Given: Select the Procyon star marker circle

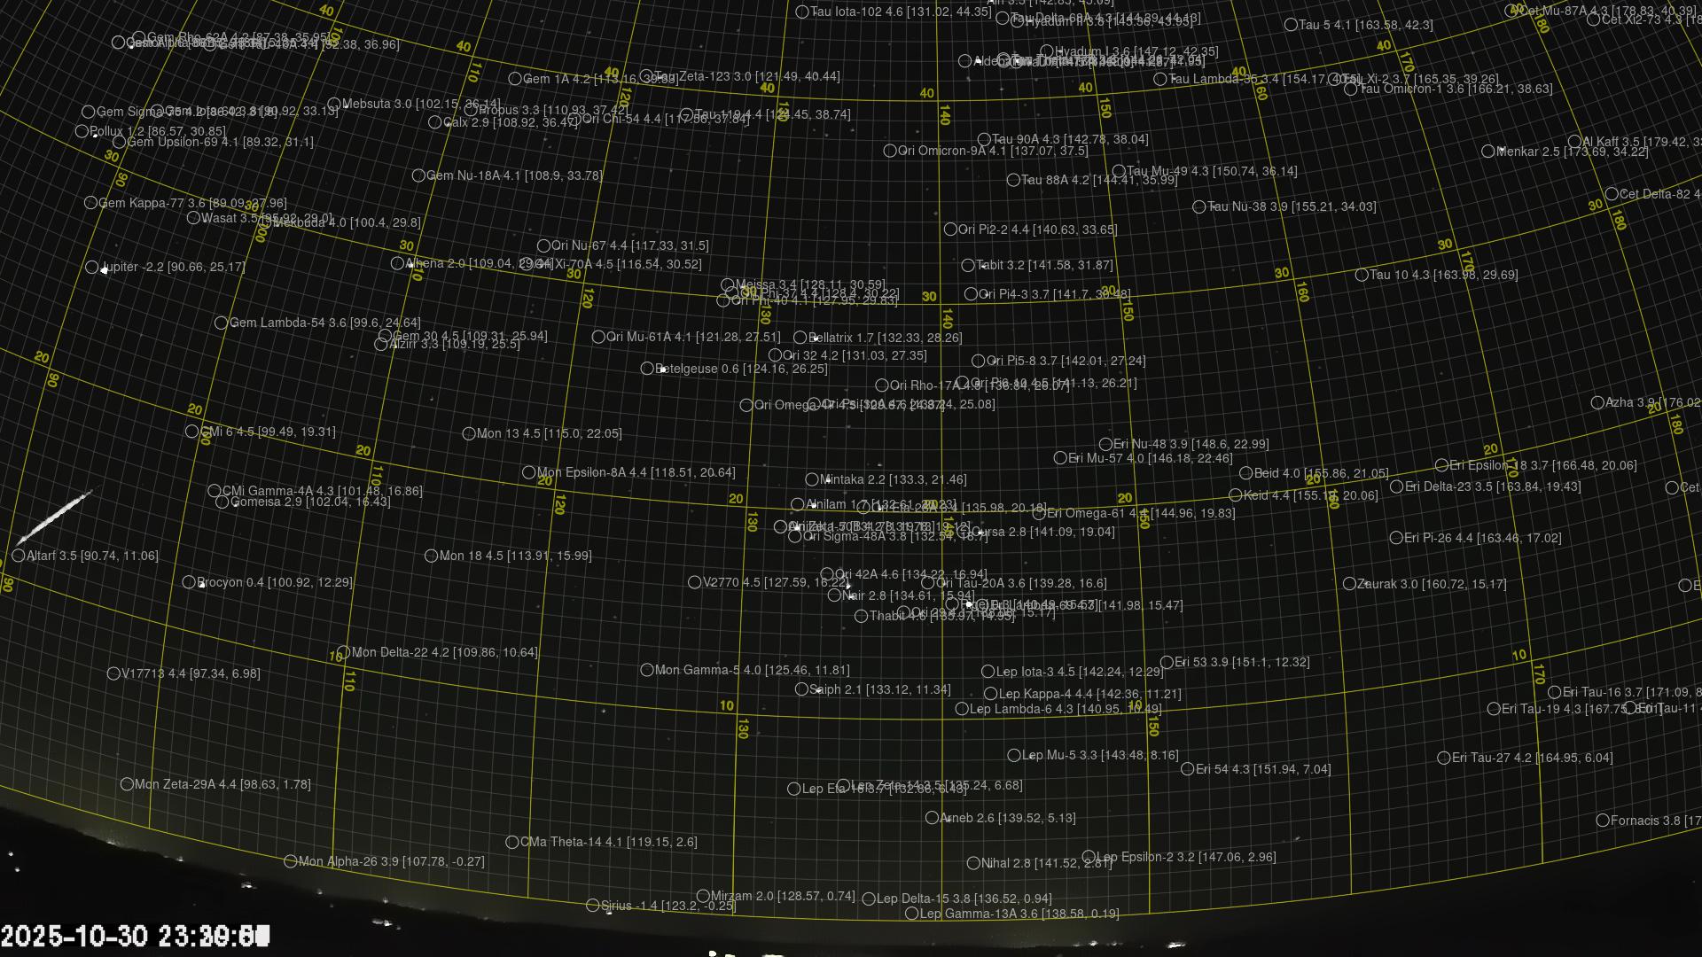Looking at the screenshot, I should pos(188,582).
